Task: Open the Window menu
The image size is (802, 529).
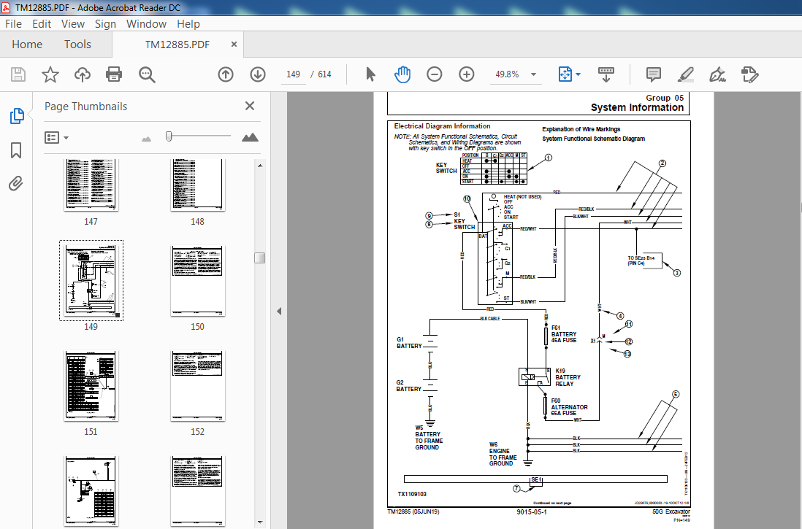Action: point(146,24)
